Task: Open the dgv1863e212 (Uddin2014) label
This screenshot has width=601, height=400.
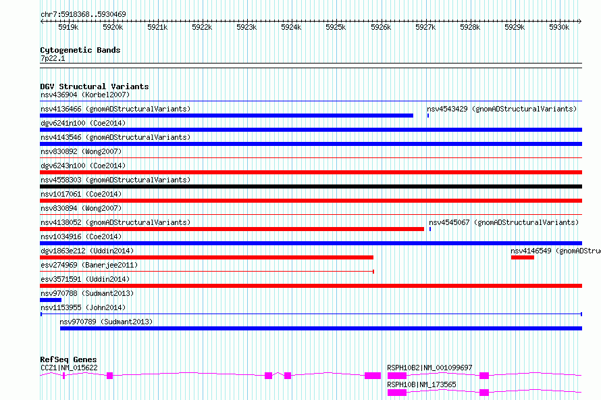Action: pos(87,251)
